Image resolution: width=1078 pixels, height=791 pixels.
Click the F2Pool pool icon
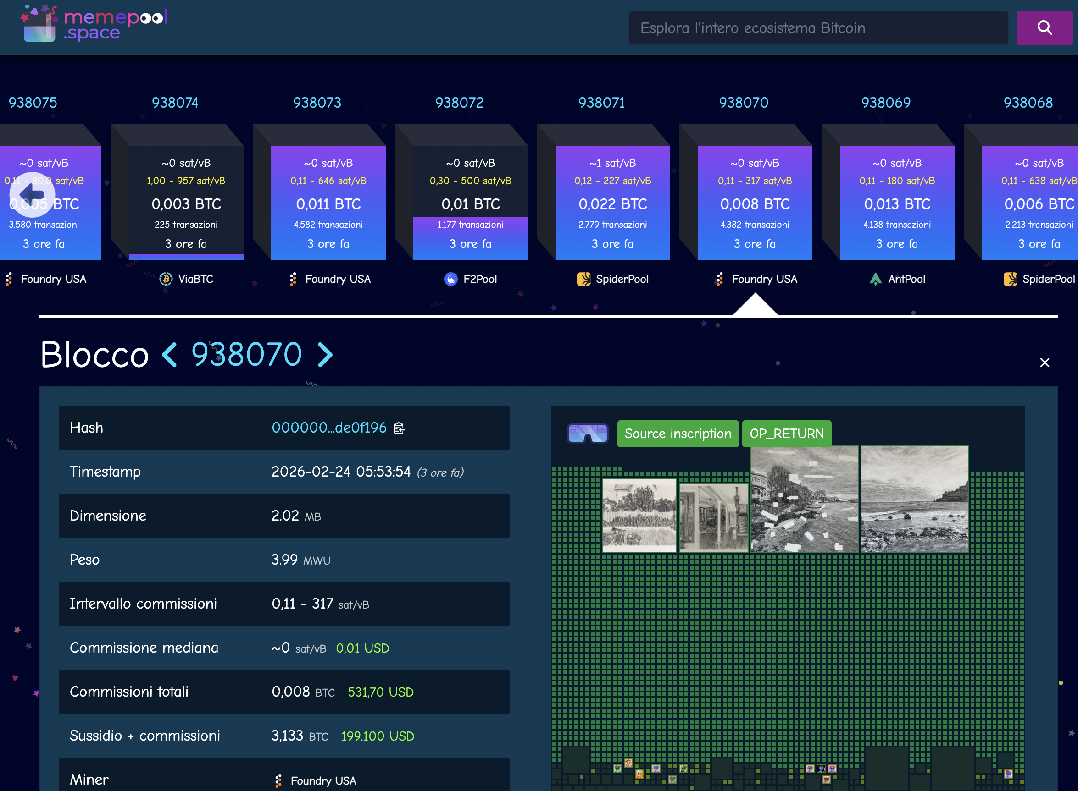click(450, 279)
